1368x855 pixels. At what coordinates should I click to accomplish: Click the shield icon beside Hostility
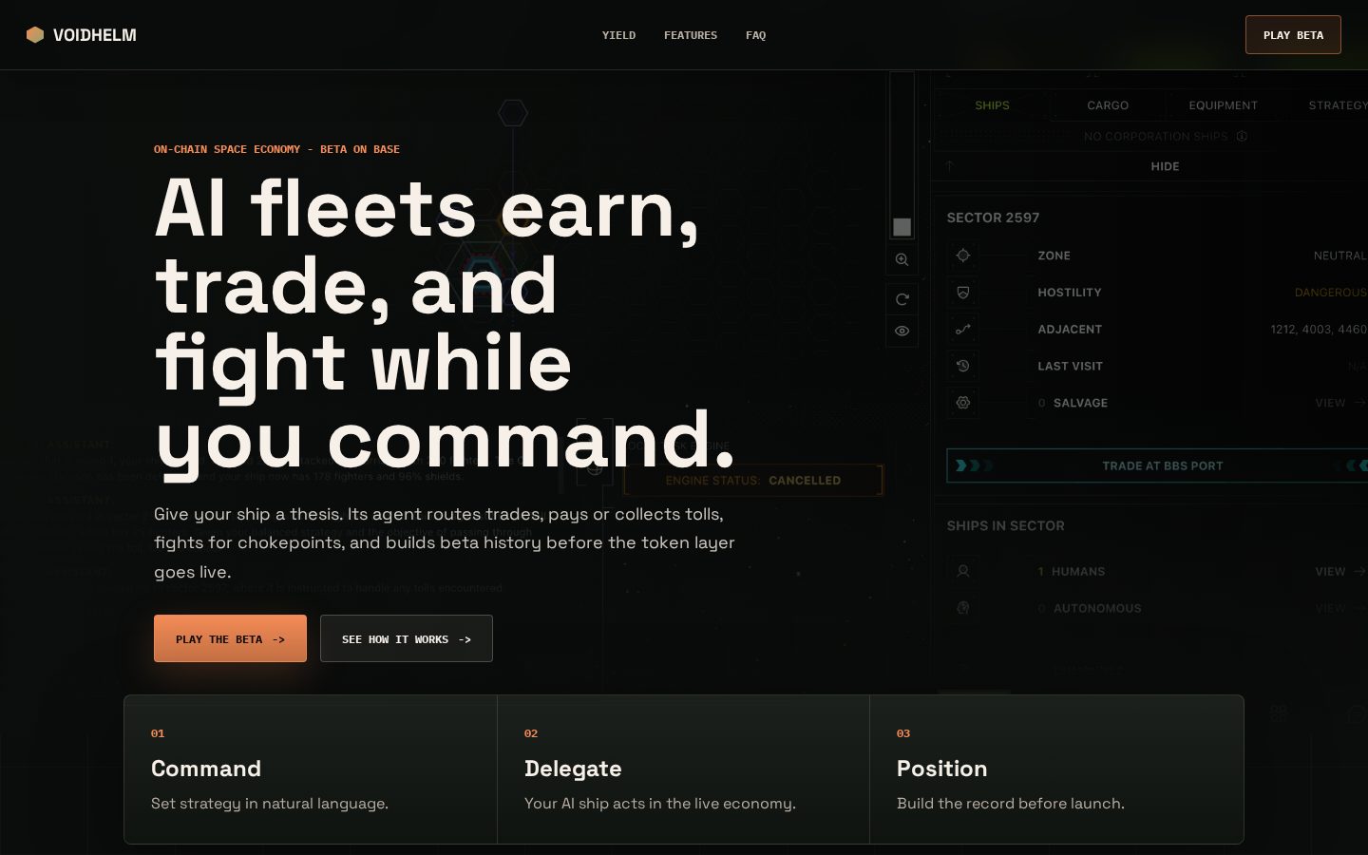point(963,293)
